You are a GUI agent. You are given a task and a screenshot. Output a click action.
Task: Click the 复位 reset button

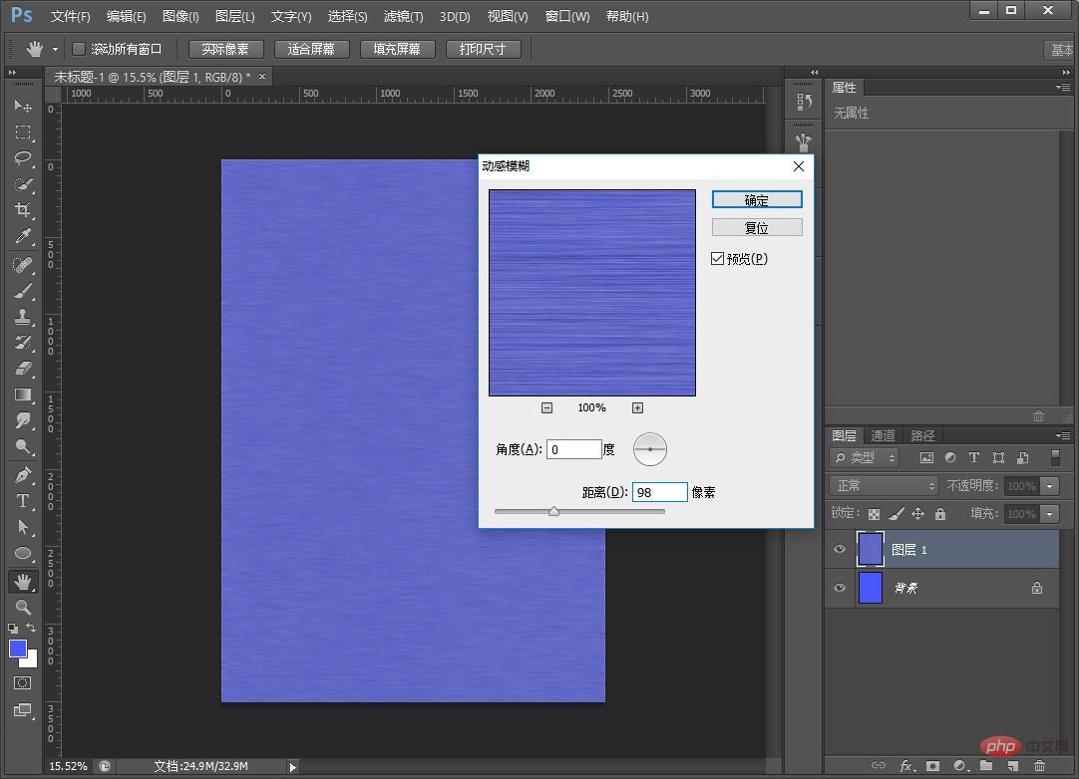pos(757,228)
